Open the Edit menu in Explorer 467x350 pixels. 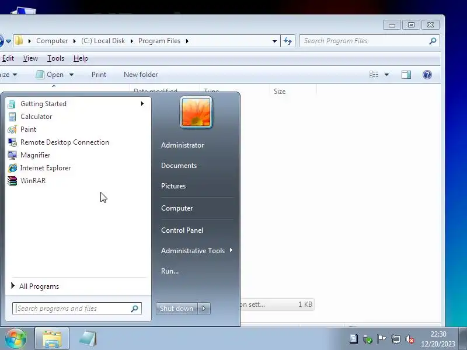pos(8,58)
